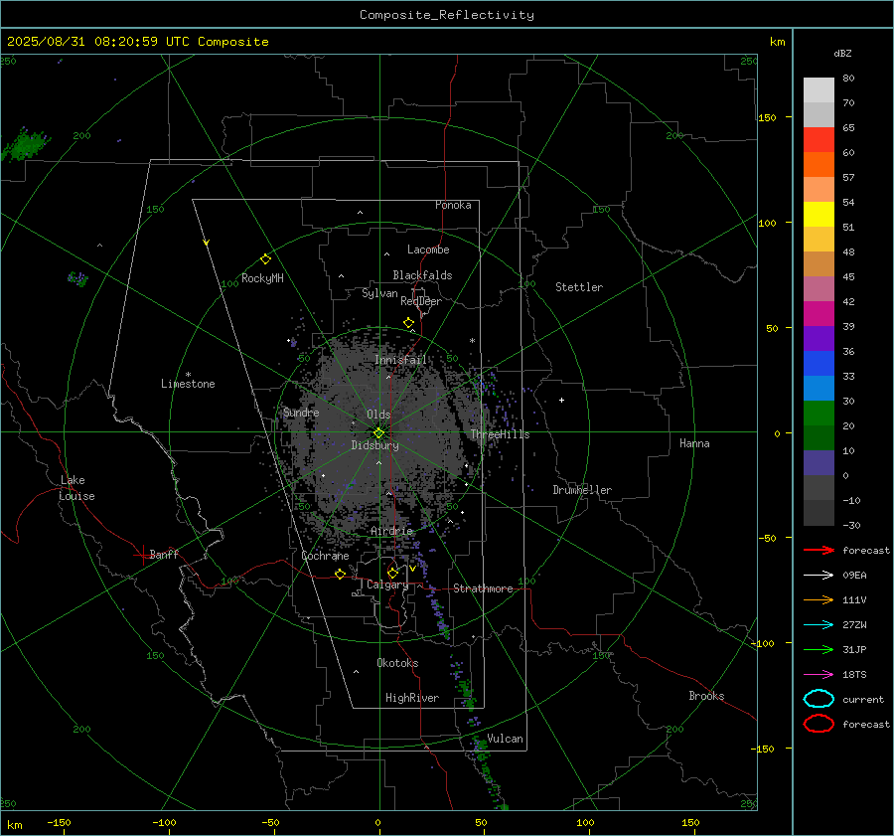The image size is (894, 836).
Task: Click the Limestone label
Action: point(188,384)
